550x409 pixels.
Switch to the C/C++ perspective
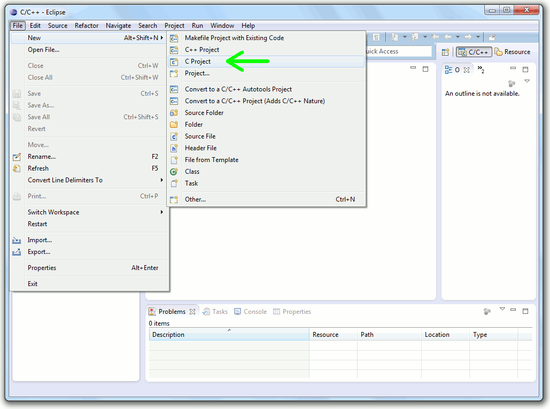(474, 52)
